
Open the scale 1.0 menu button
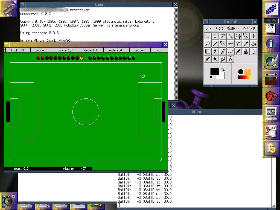66,50
